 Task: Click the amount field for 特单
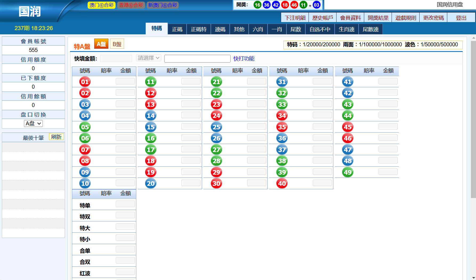click(125, 204)
